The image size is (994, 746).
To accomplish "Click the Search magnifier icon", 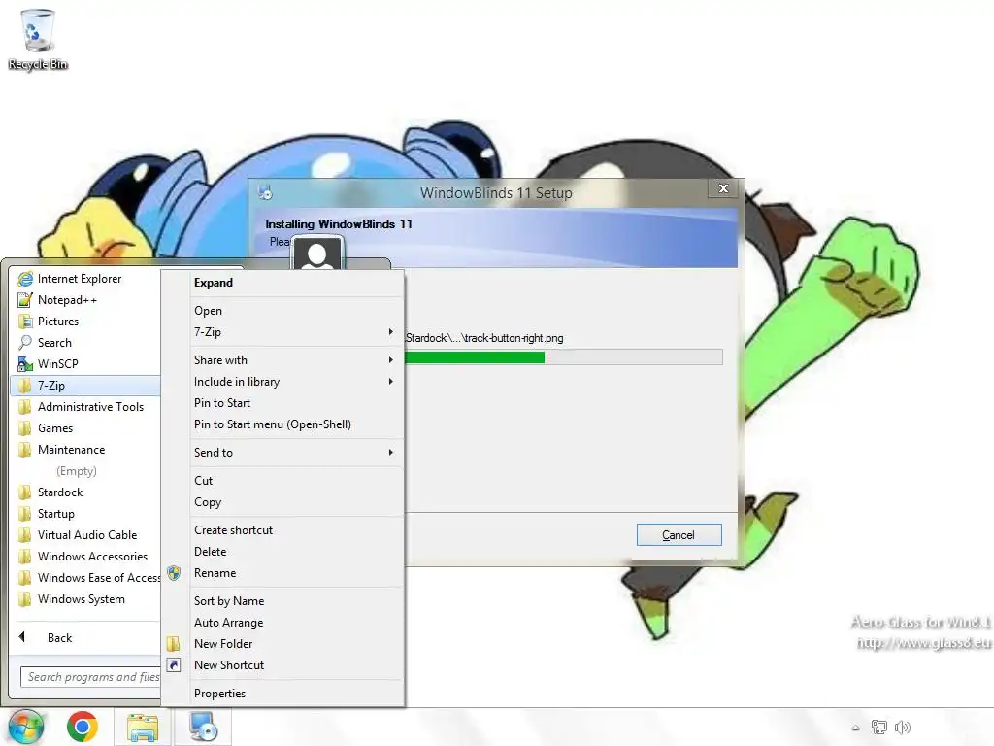I will (x=25, y=343).
